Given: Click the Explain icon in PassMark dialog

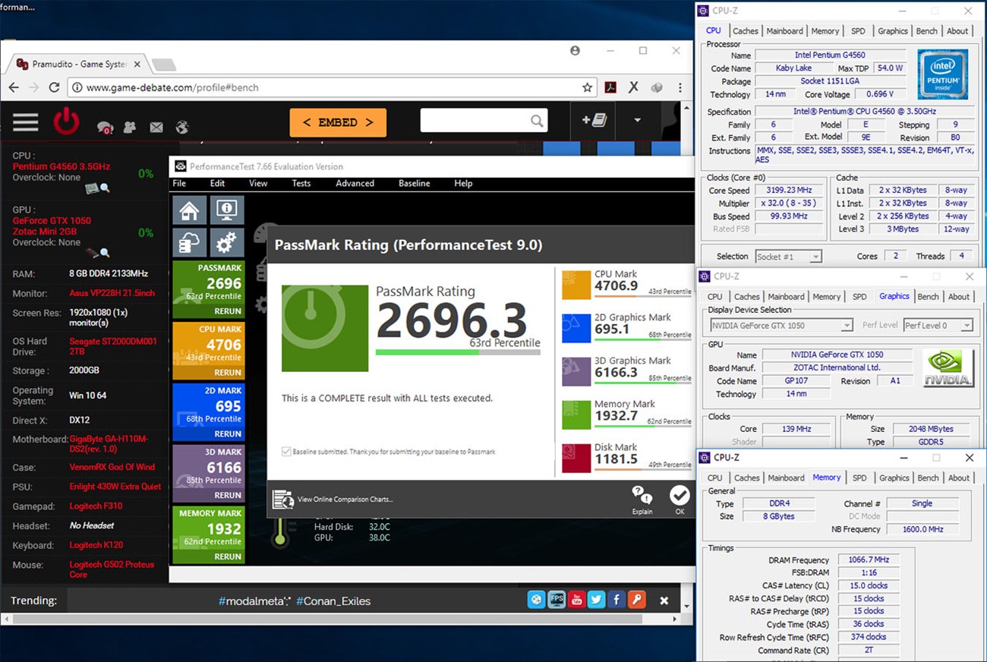Looking at the screenshot, I should [642, 500].
